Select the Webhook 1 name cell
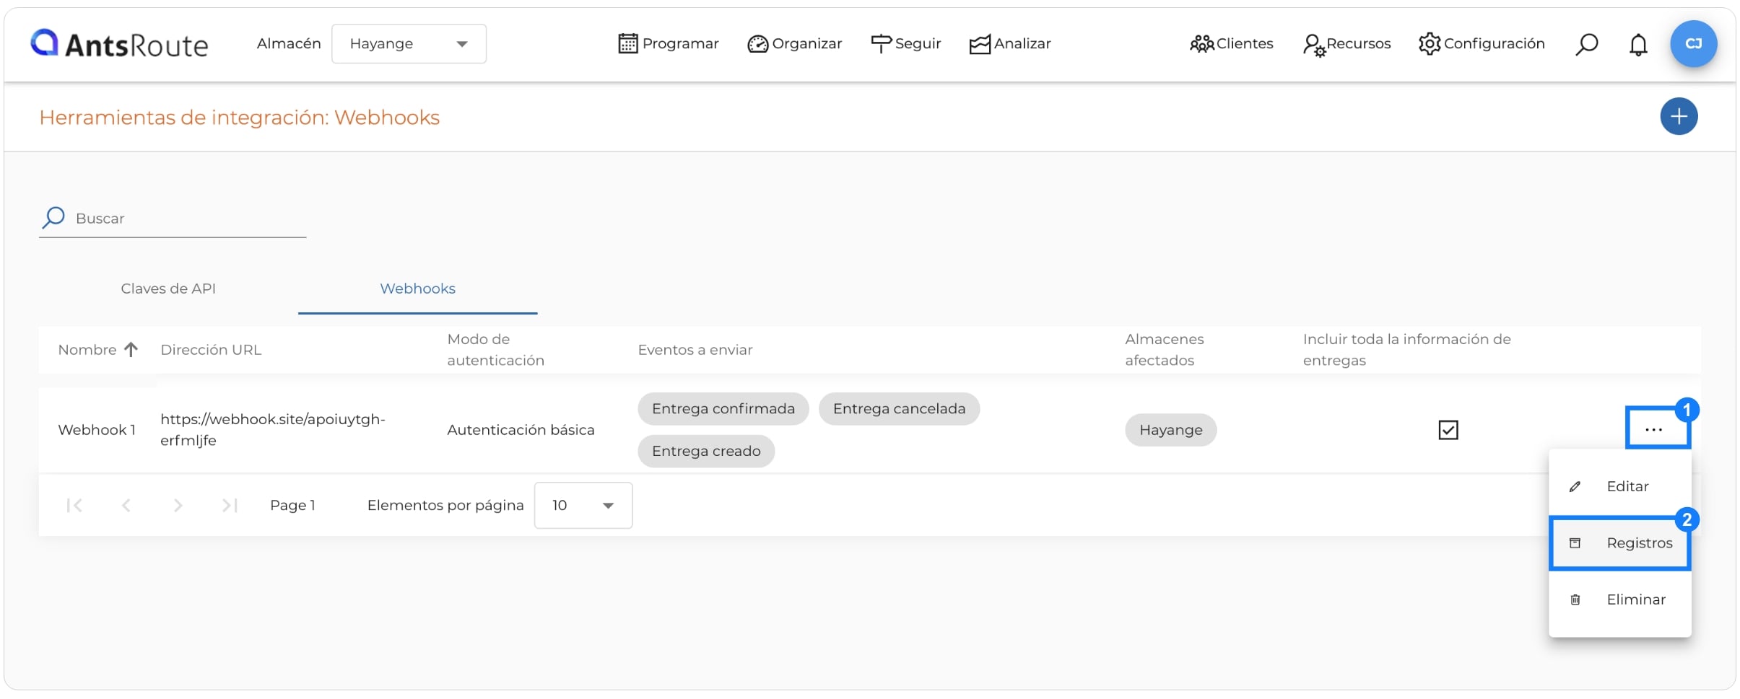This screenshot has height=699, width=1740. pos(97,430)
